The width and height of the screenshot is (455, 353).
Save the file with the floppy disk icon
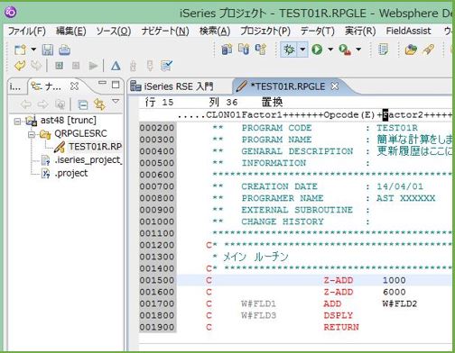tap(48, 50)
